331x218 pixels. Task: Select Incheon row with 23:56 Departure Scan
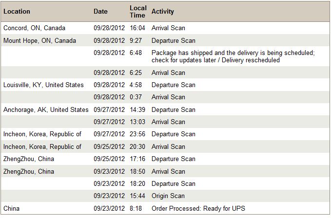coord(165,134)
